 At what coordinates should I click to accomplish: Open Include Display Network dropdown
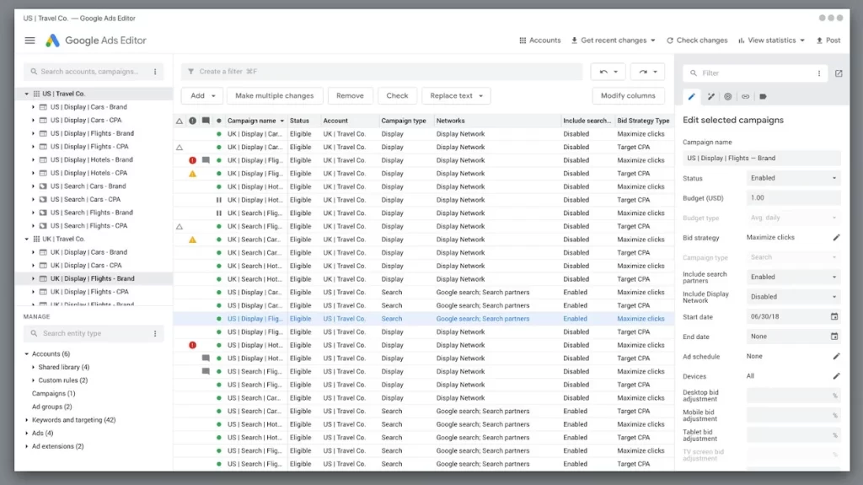pos(794,297)
